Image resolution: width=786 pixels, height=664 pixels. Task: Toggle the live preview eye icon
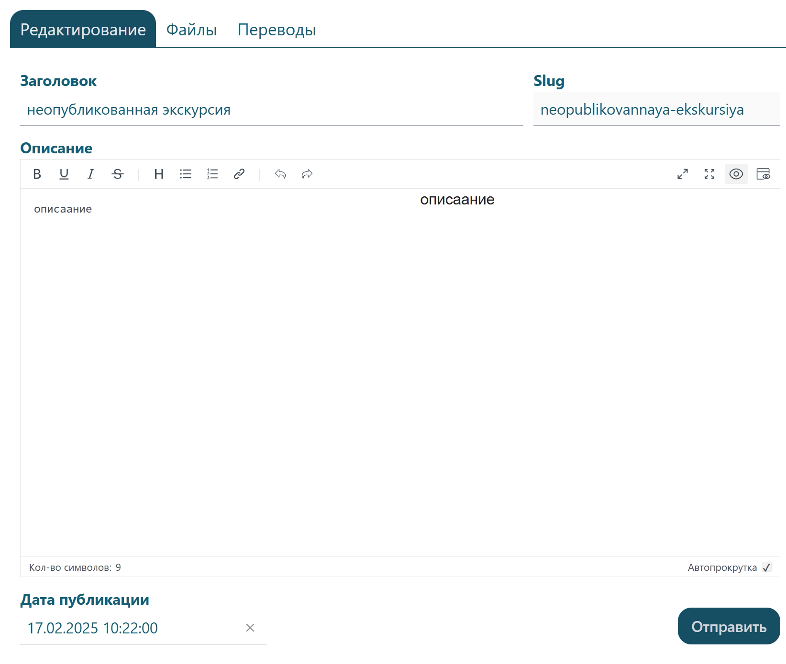click(736, 174)
